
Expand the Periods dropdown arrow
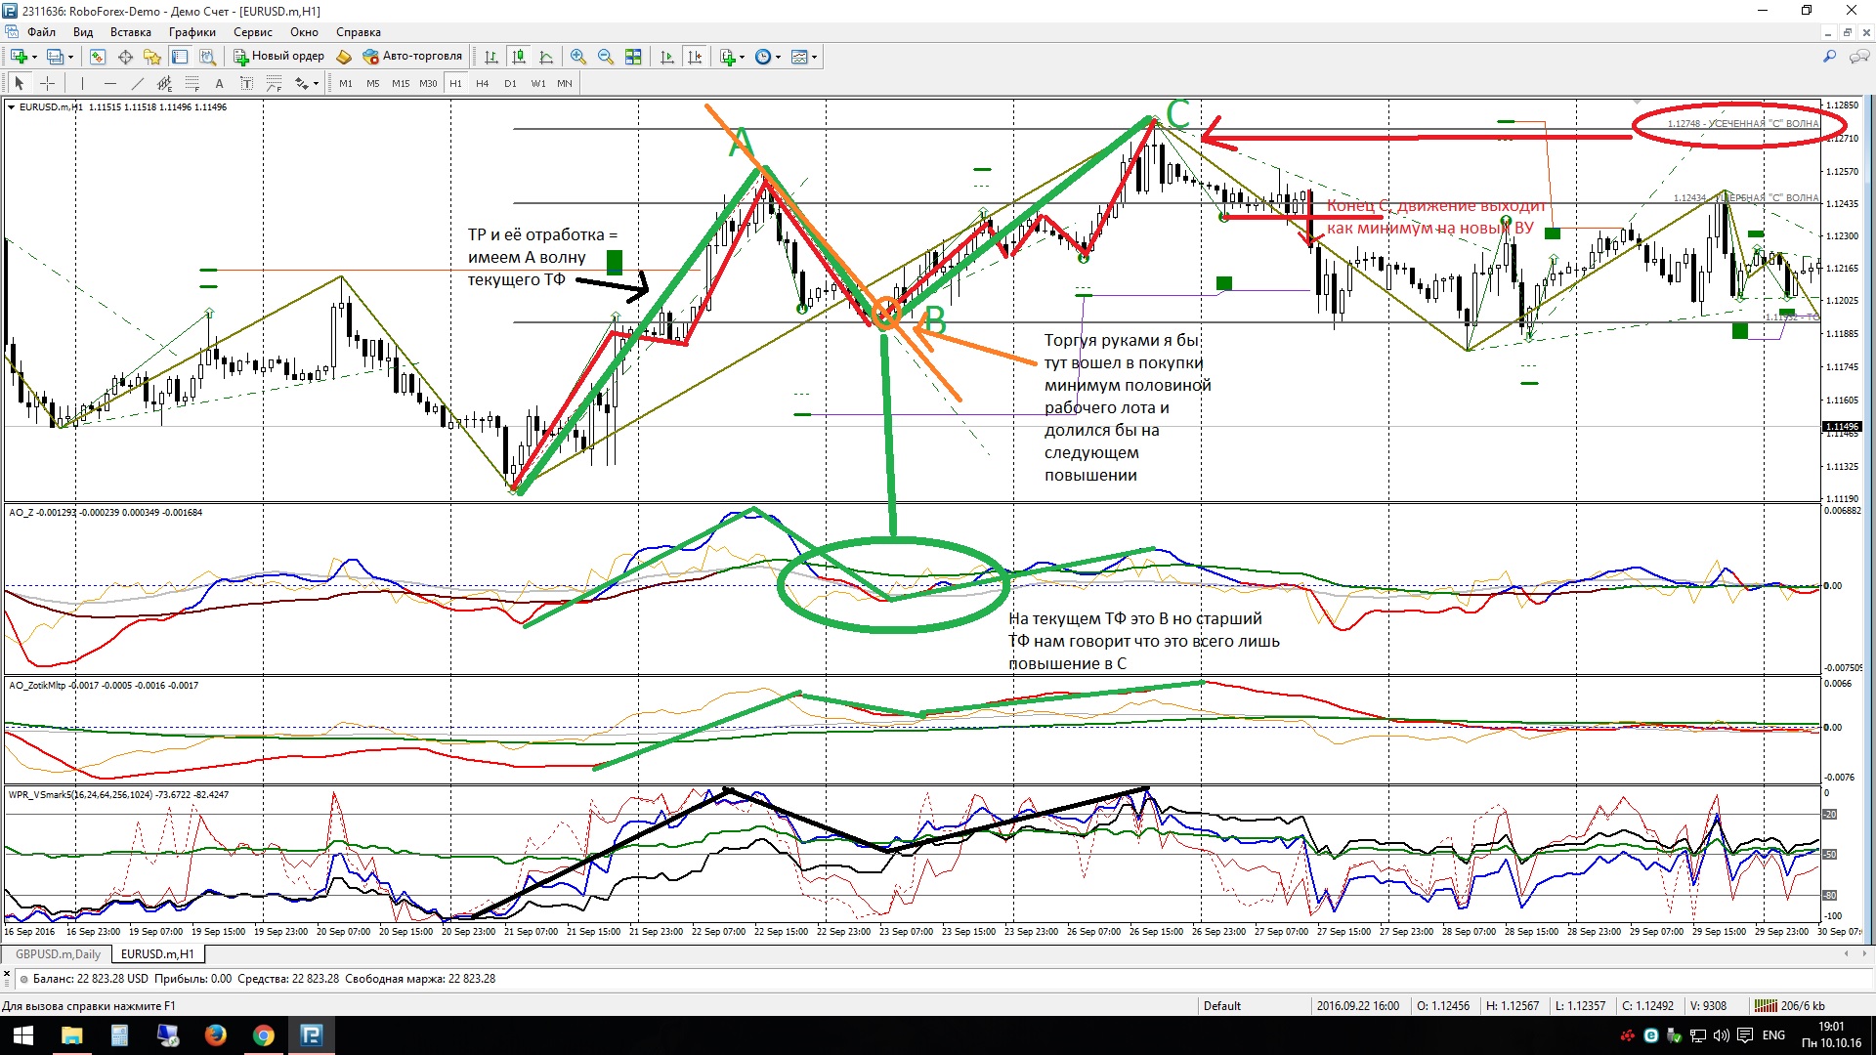click(779, 57)
